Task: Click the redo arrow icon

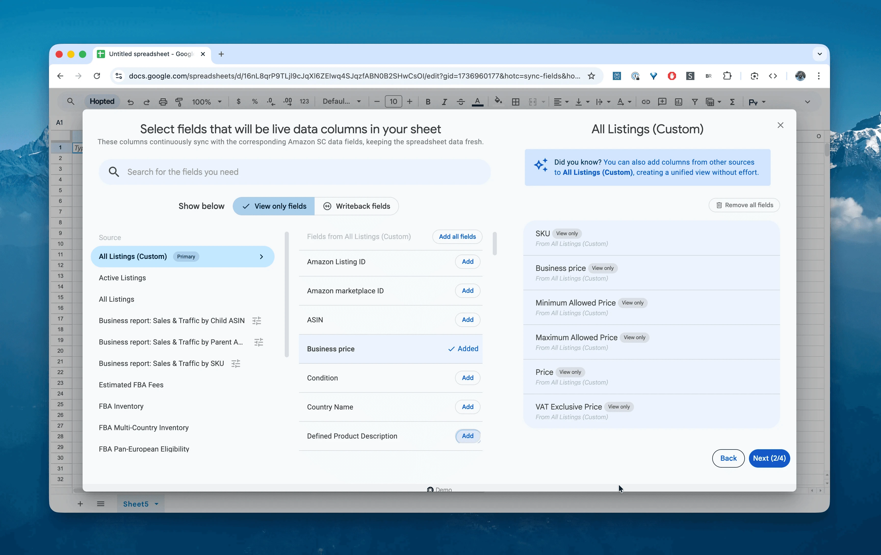Action: 146,102
